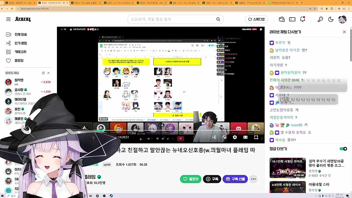Click chat user 고민도없이호종
352x198 pixels.
pos(281,110)
